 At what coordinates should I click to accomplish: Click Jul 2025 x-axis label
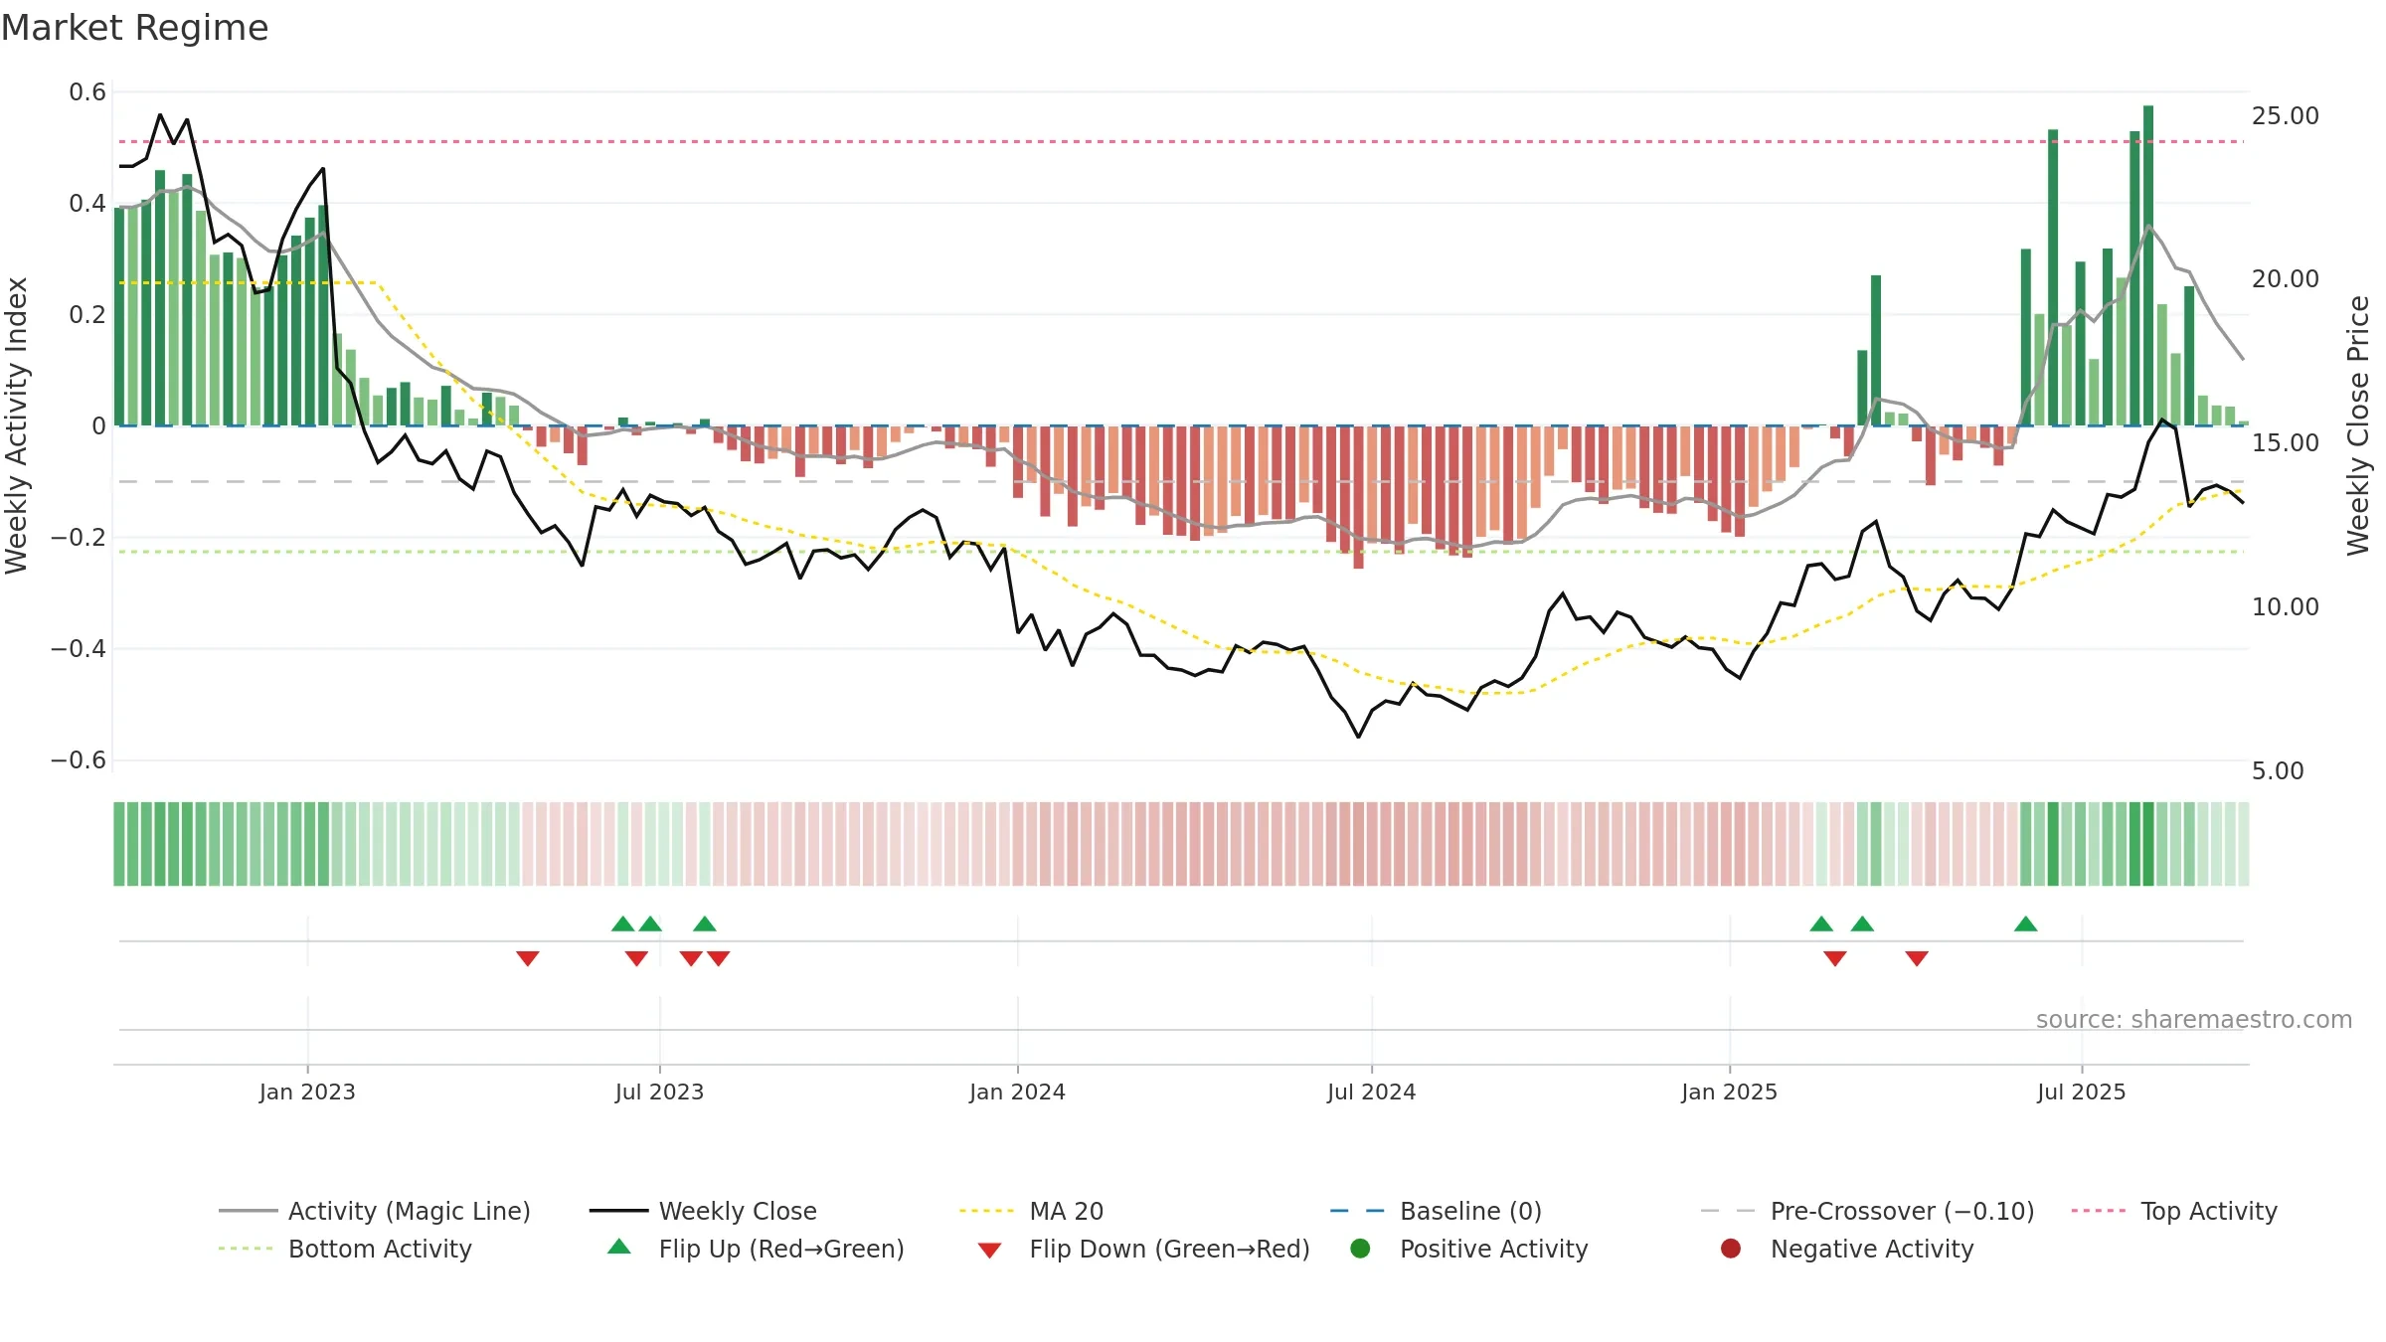2081,1091
